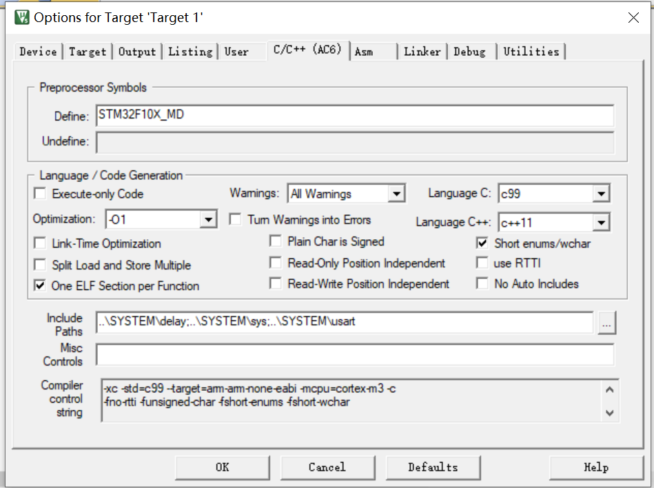Screen dimensions: 654x488
Task: Go to the User tab
Action: pos(236,52)
